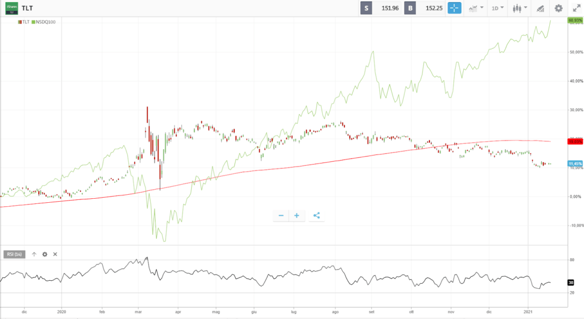Image resolution: width=584 pixels, height=319 pixels.
Task: Click the set date axis label
Action: tap(371, 312)
